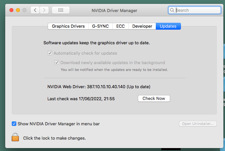Toggle Download newly available updates checkbox
The height and width of the screenshot is (151, 225).
pos(57,62)
